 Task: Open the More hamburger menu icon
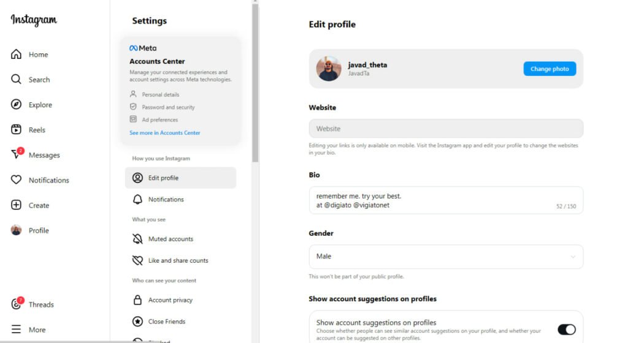point(17,330)
